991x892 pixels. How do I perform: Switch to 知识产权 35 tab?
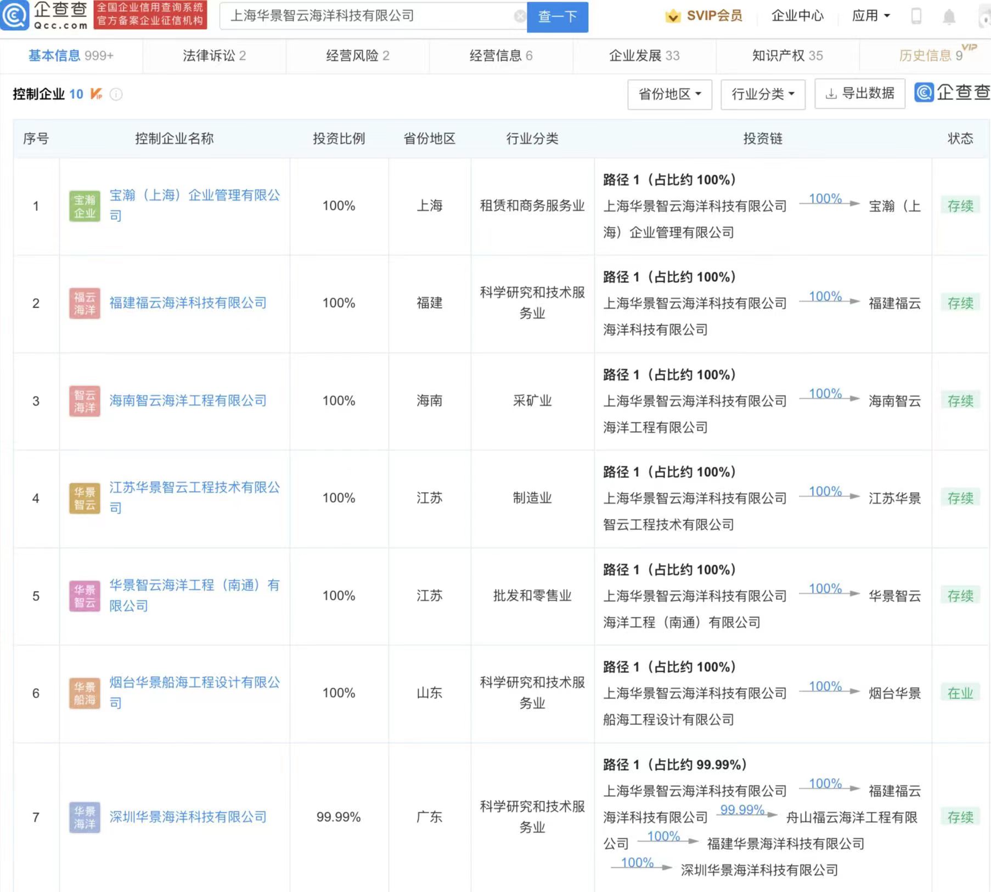[x=787, y=55]
